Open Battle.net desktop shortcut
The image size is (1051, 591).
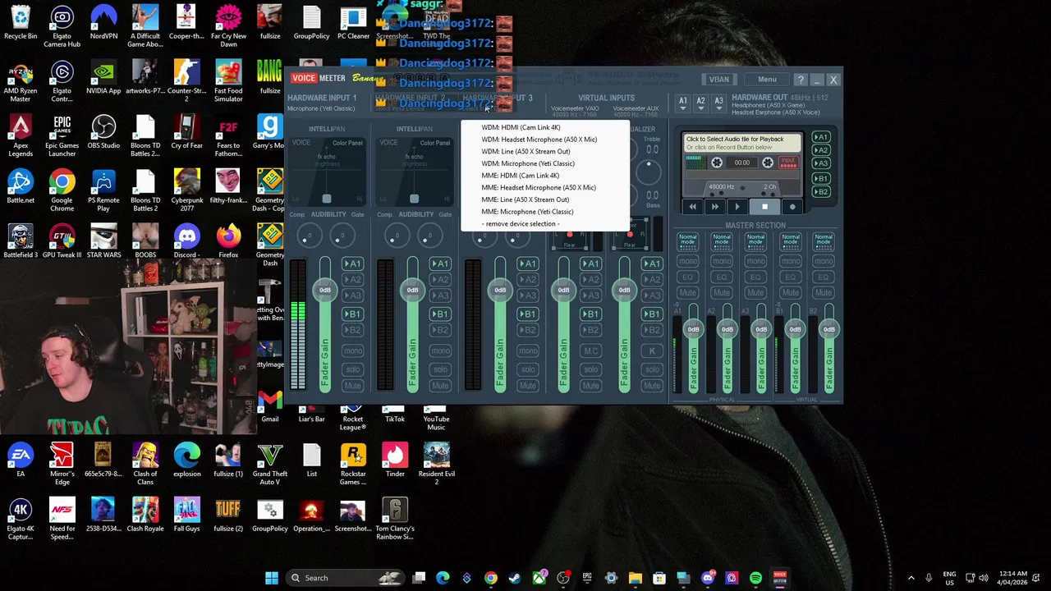[21, 187]
